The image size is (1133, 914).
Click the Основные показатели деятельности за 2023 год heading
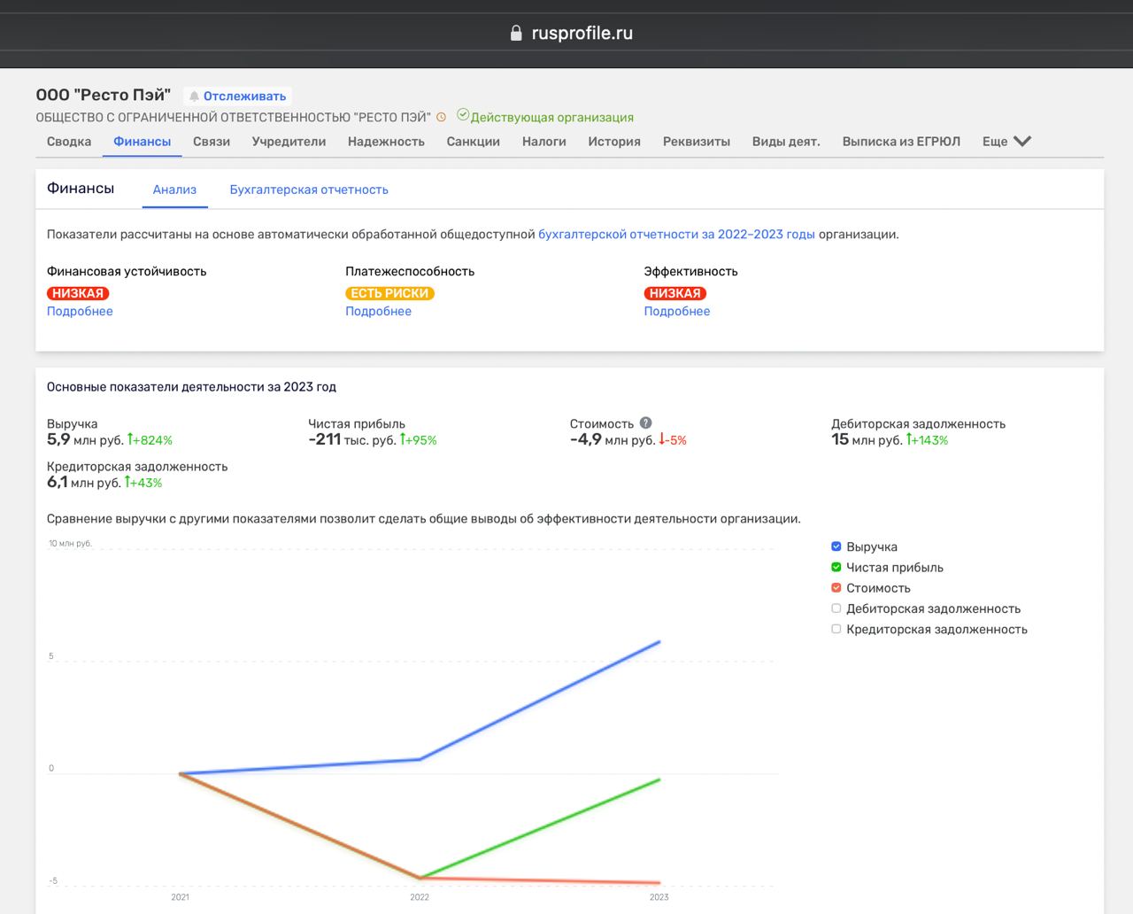click(x=191, y=387)
